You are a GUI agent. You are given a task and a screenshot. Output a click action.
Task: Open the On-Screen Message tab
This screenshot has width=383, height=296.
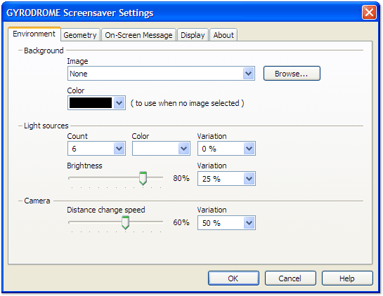138,35
